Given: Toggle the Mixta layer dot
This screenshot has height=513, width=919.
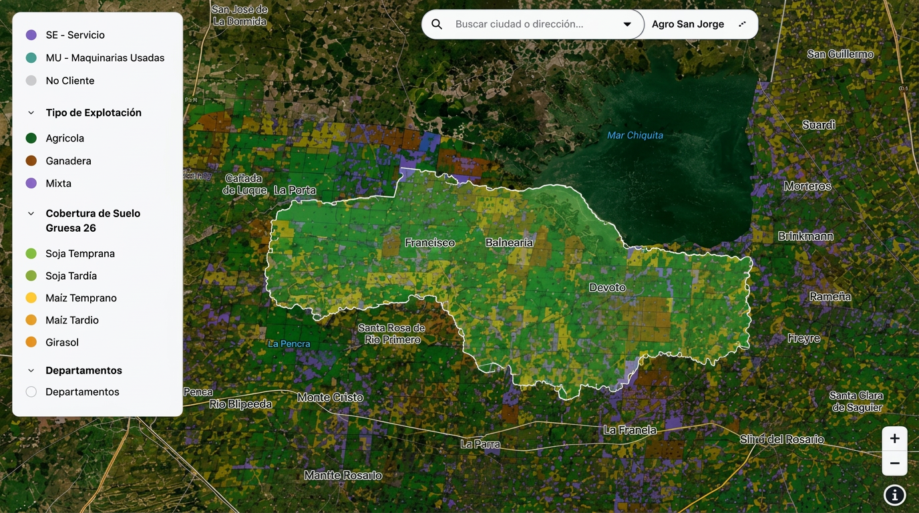Looking at the screenshot, I should 31,183.
